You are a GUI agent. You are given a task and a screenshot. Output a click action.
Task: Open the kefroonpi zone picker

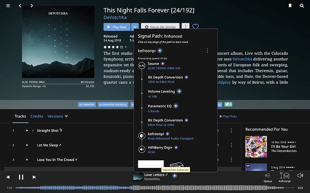(285, 177)
